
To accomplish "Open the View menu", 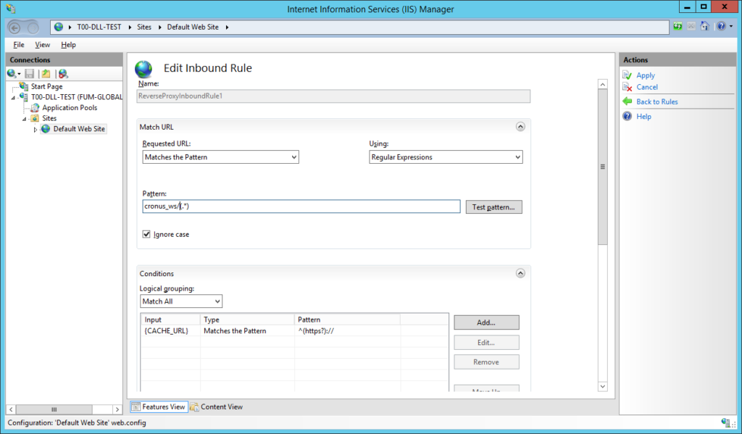I will point(42,44).
